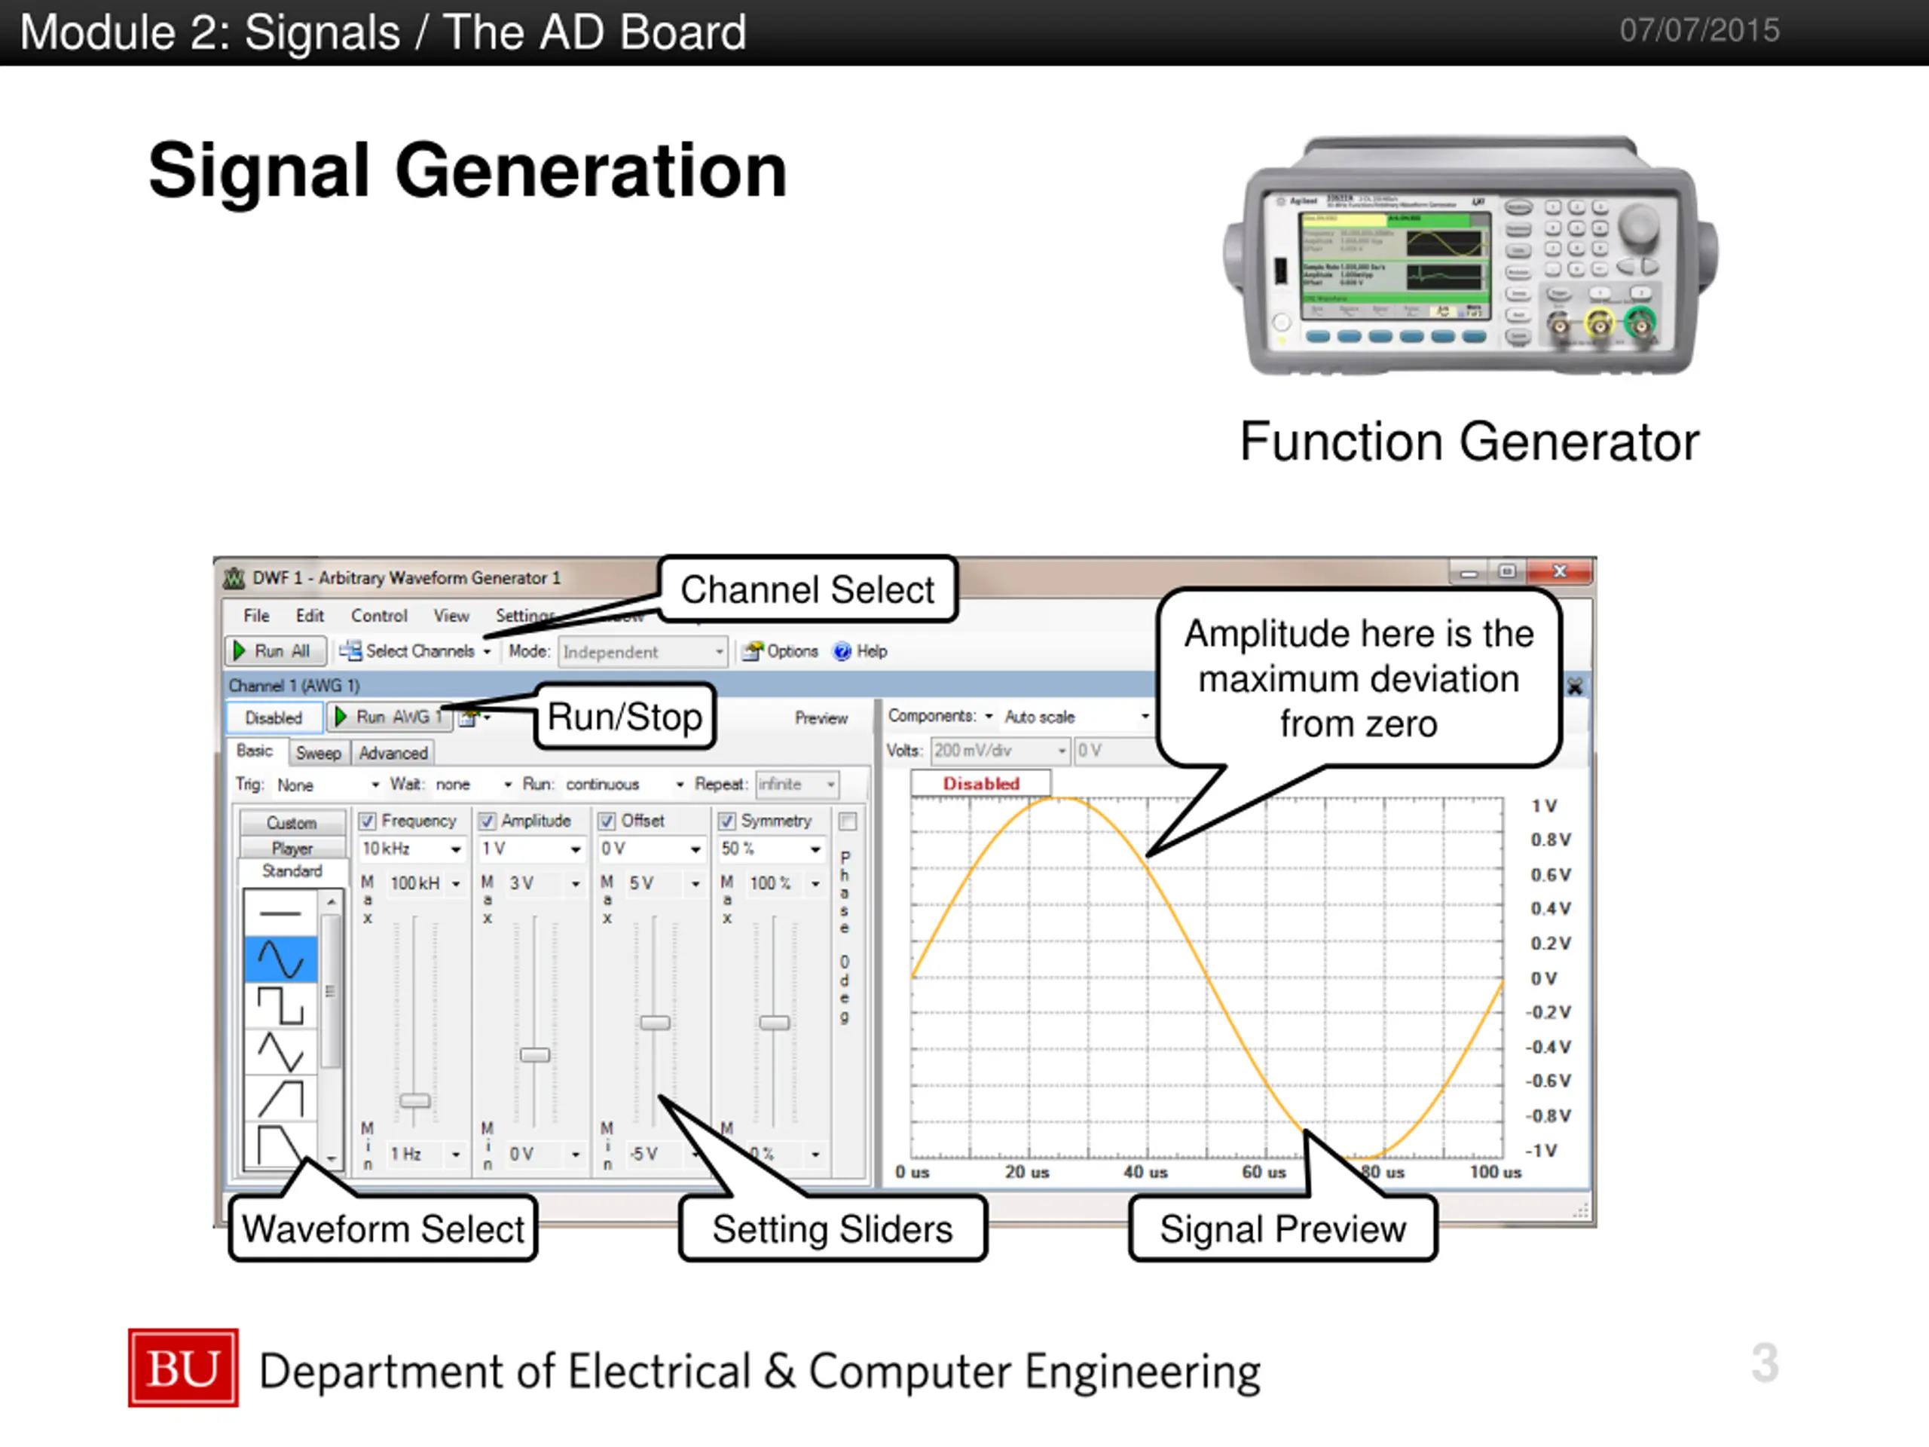The height and width of the screenshot is (1447, 1929).
Task: Click the Select Channels icon
Action: pyautogui.click(x=350, y=650)
